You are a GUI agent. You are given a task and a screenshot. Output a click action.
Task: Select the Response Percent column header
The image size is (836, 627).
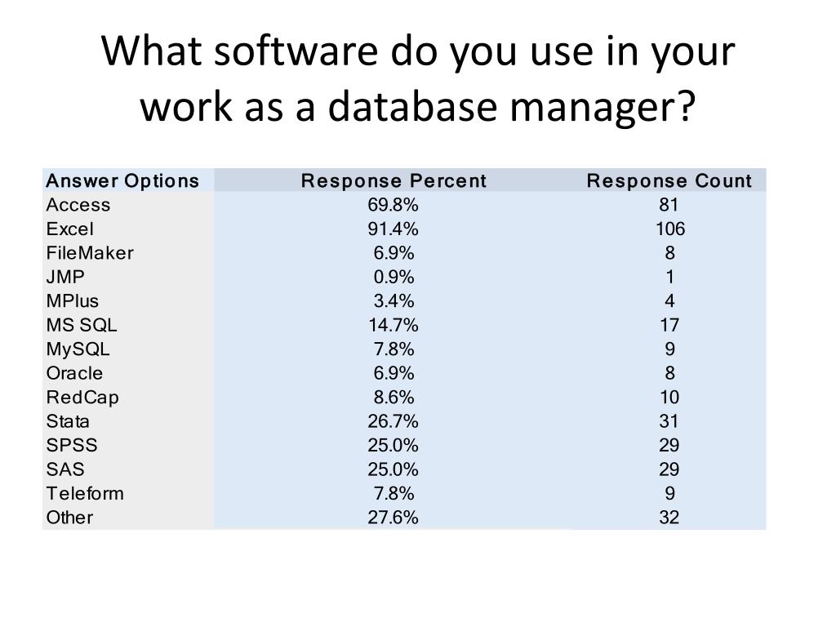pyautogui.click(x=394, y=180)
